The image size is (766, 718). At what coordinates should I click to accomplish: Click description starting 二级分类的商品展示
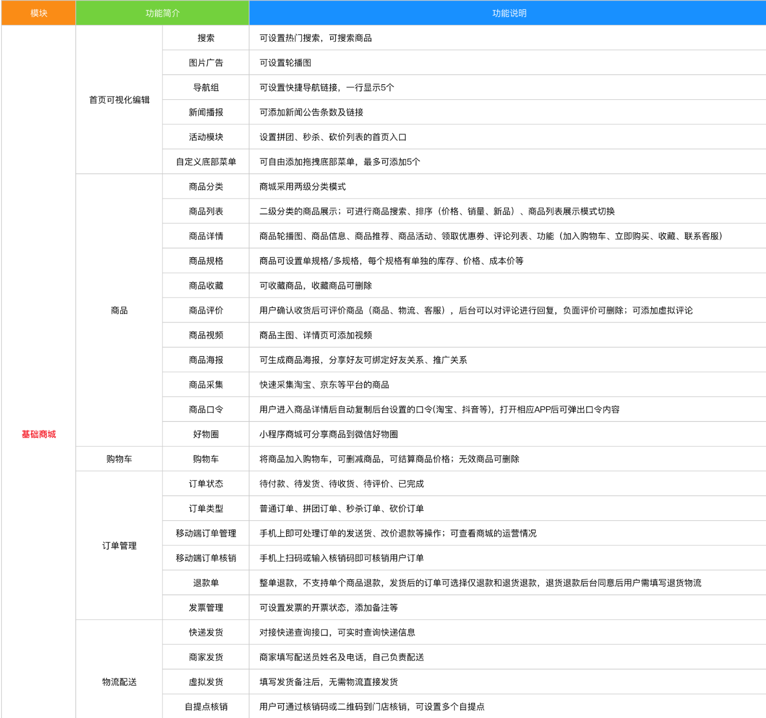pyautogui.click(x=437, y=211)
